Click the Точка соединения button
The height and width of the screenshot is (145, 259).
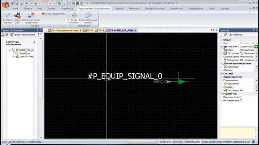coord(53,14)
